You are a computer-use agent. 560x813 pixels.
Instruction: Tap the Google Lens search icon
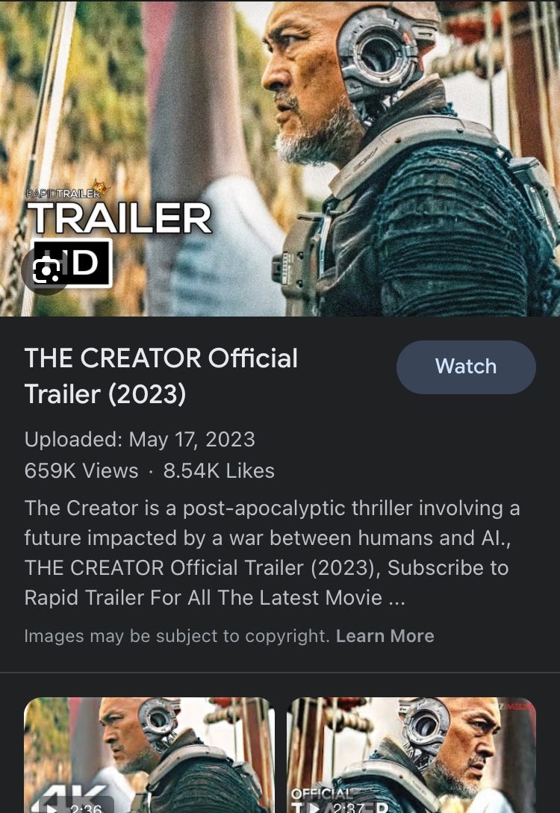[x=46, y=270]
